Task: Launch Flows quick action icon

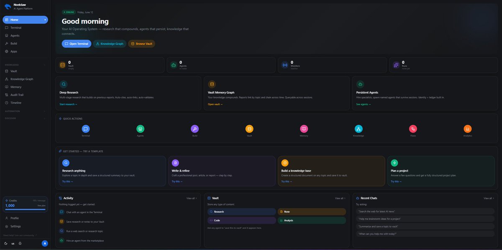Action: point(413,129)
